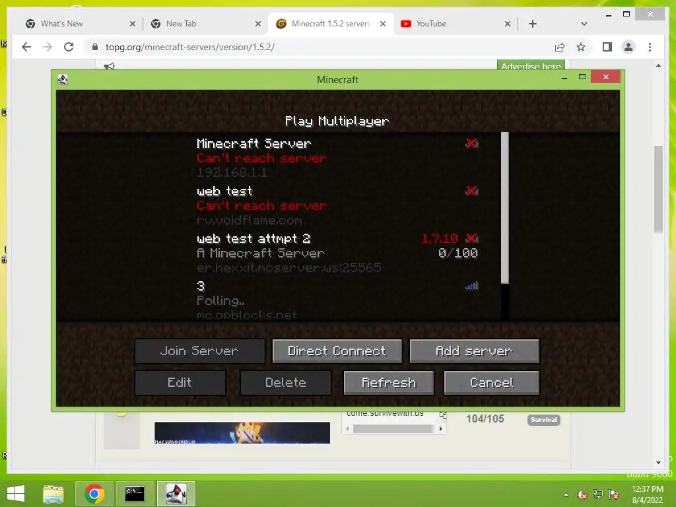Click the polling signal bars icon for server 3
This screenshot has width=676, height=507.
[x=471, y=285]
